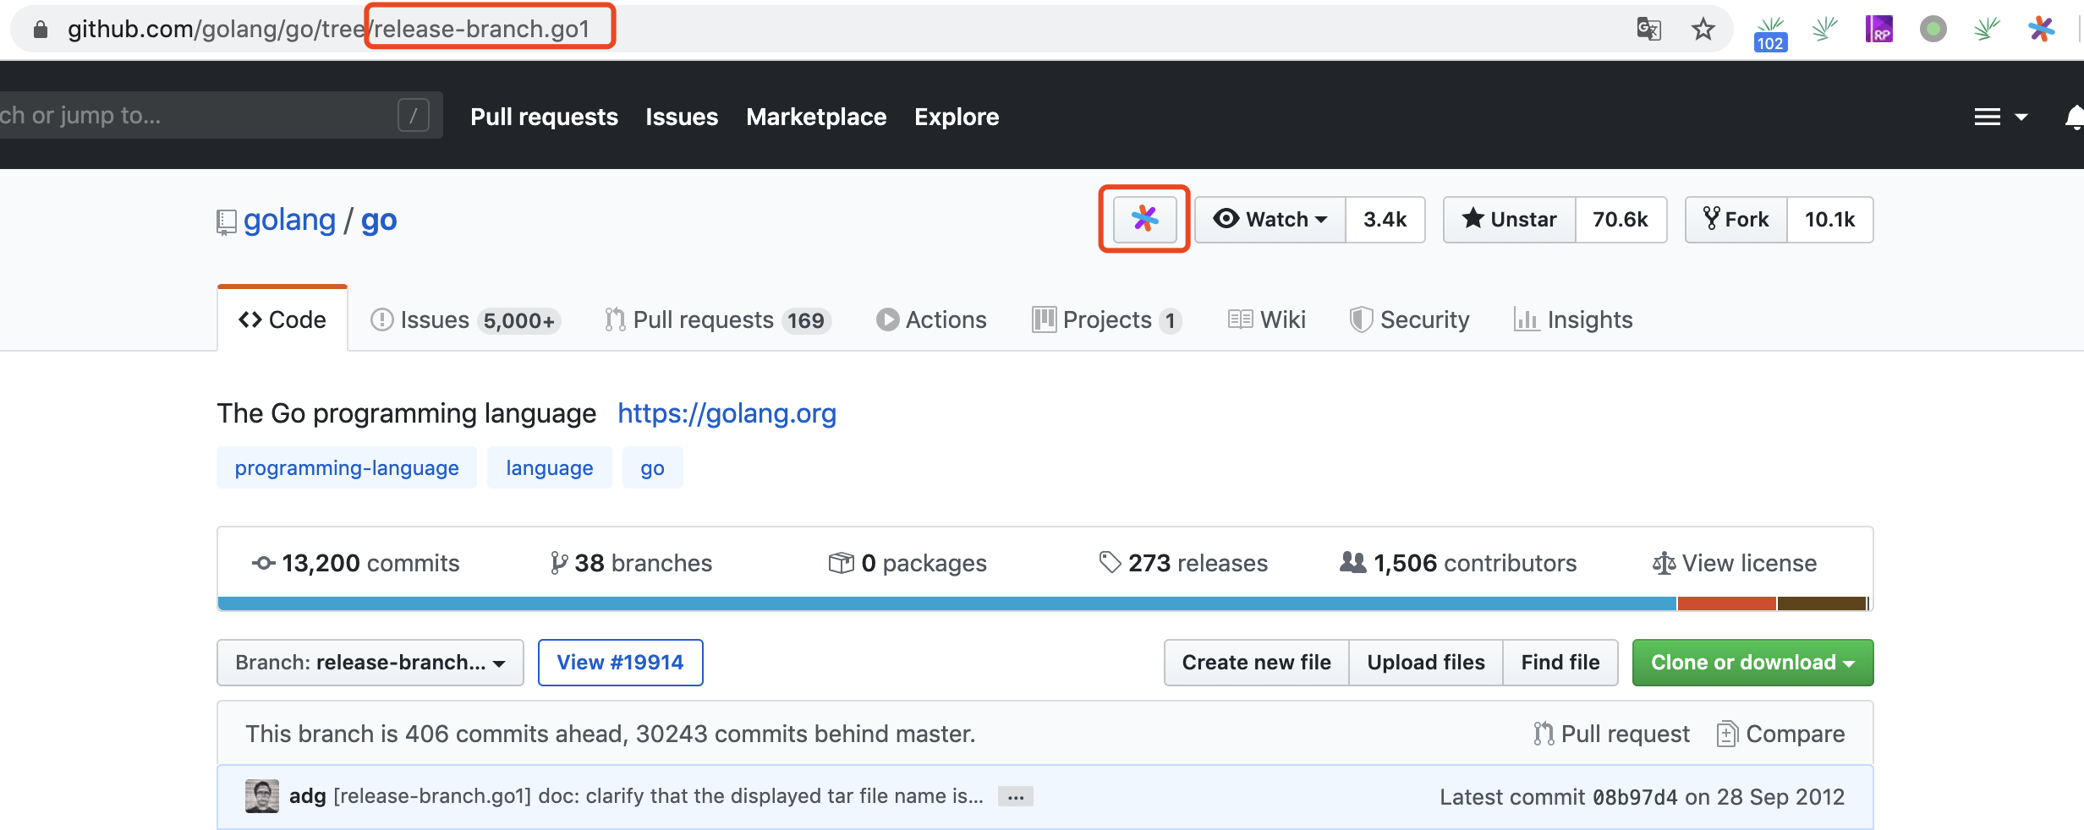
Task: Open the notifications bell
Action: click(2074, 117)
